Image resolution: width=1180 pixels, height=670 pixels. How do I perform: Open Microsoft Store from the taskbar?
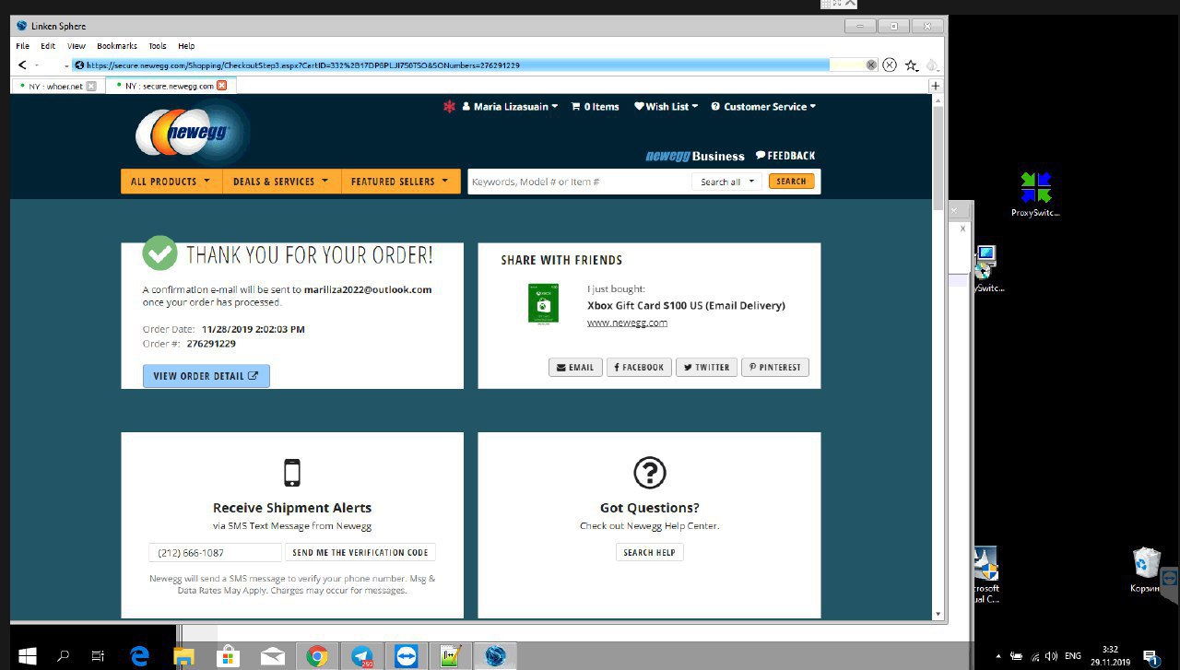point(228,656)
